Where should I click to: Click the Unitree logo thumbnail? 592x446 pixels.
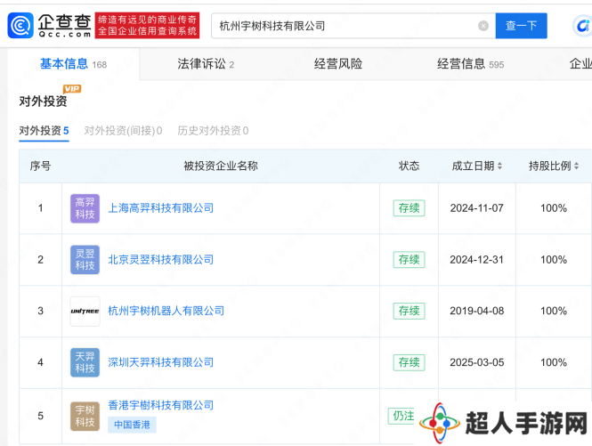tap(85, 312)
